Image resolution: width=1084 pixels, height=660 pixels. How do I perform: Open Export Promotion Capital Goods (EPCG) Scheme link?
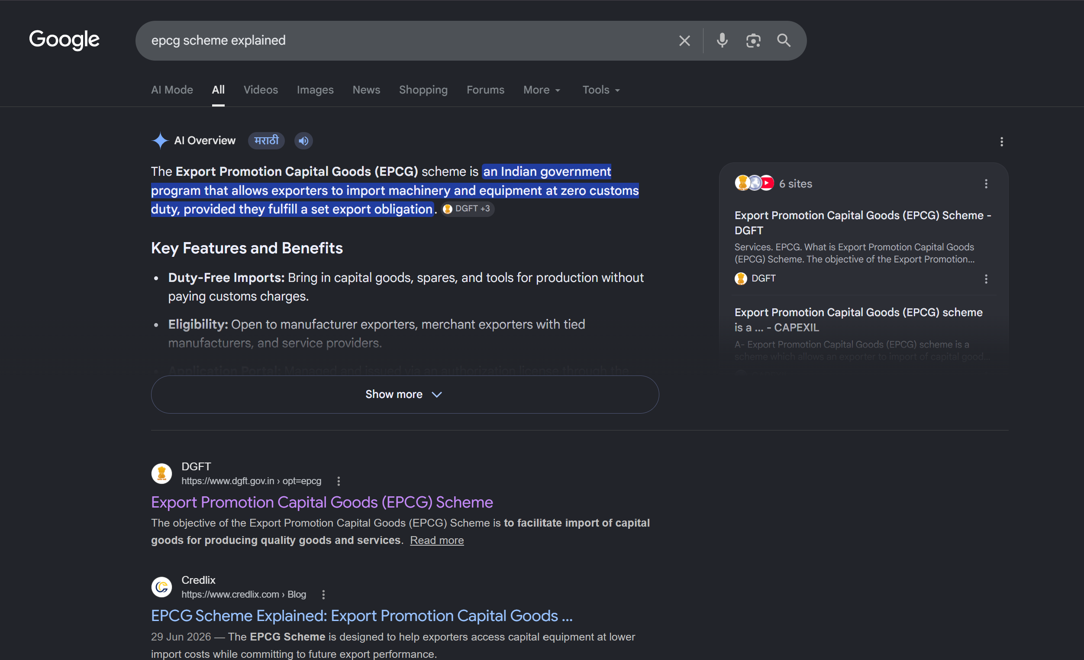point(322,502)
